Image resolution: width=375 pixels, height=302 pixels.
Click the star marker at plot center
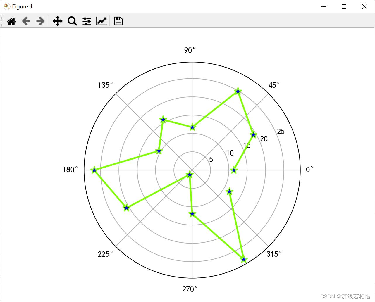[x=190, y=174]
